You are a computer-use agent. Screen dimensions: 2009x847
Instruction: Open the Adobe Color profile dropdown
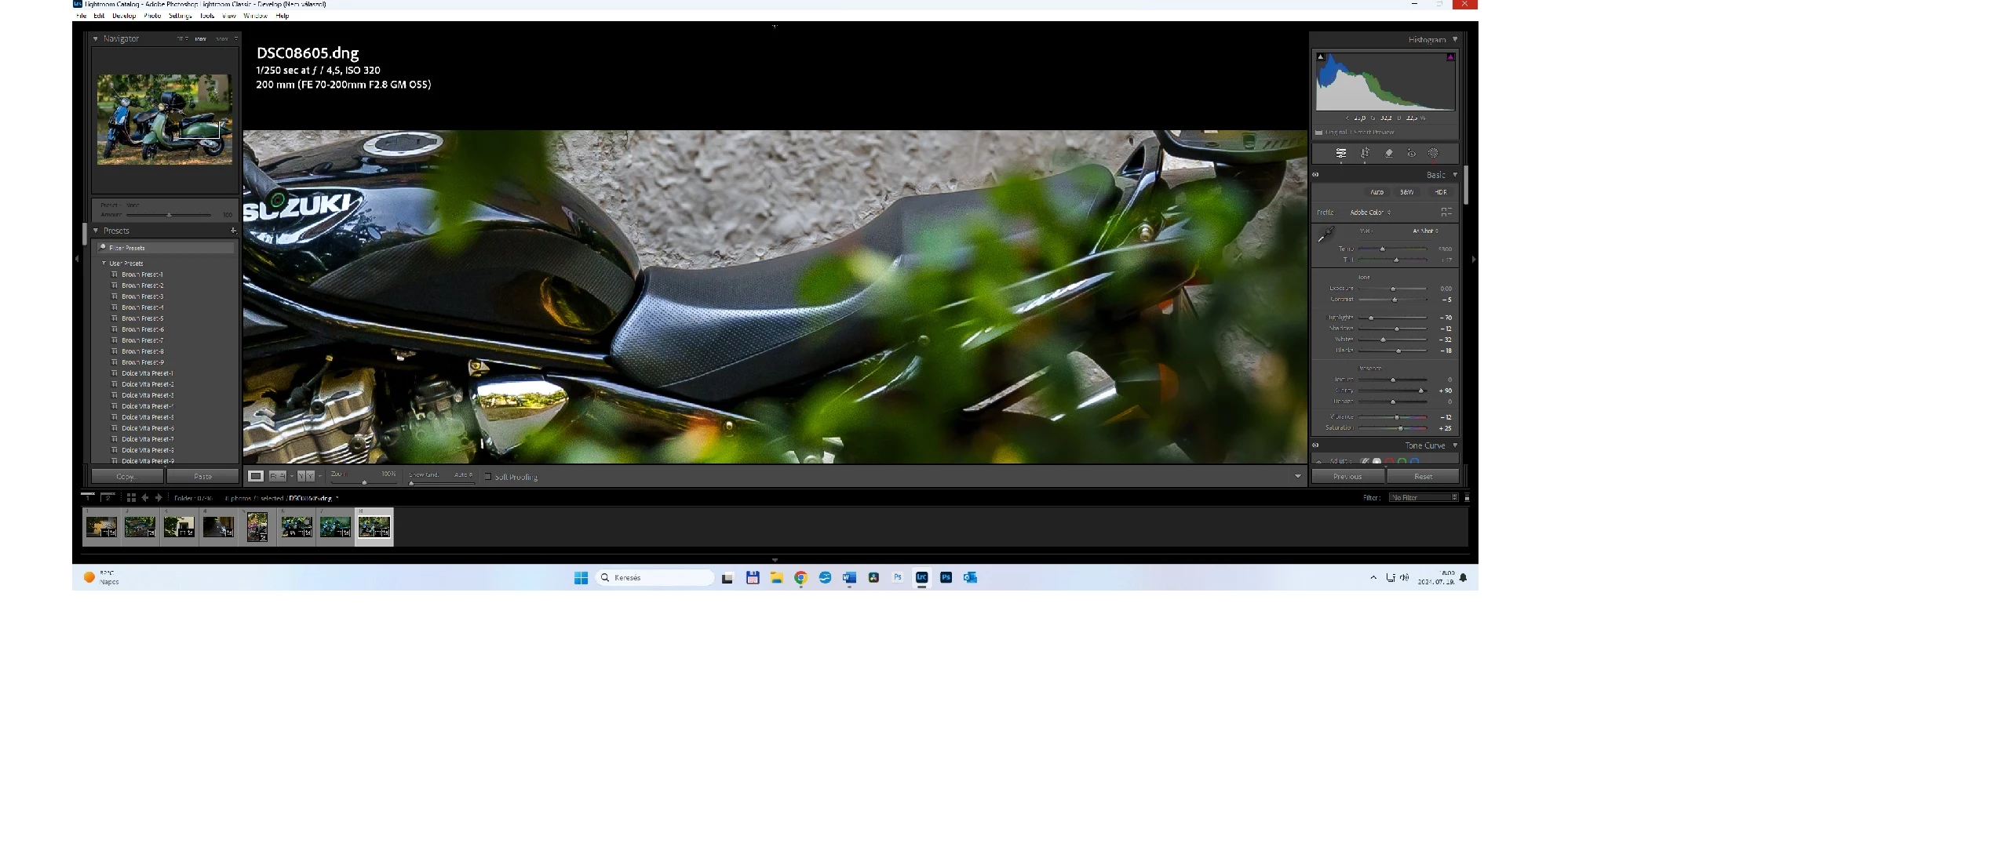(1369, 213)
